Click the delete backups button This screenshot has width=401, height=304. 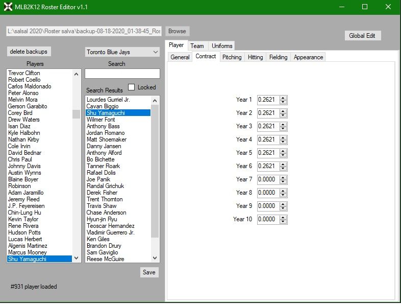coord(29,52)
